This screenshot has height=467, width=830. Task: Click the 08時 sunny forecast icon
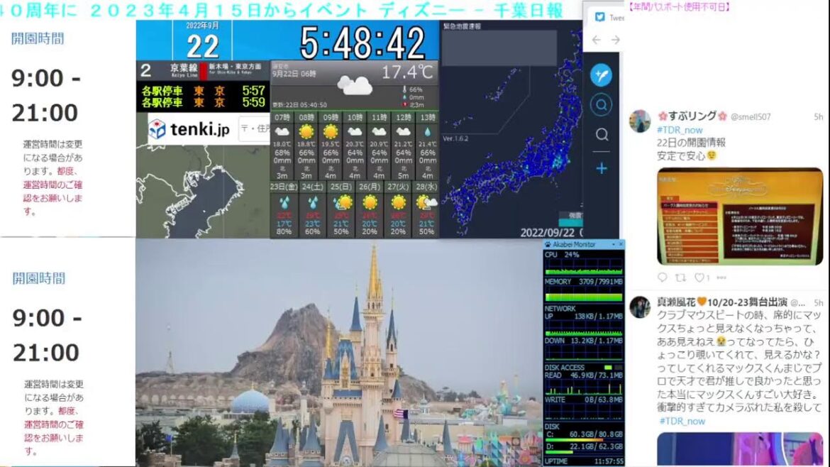[x=306, y=131]
